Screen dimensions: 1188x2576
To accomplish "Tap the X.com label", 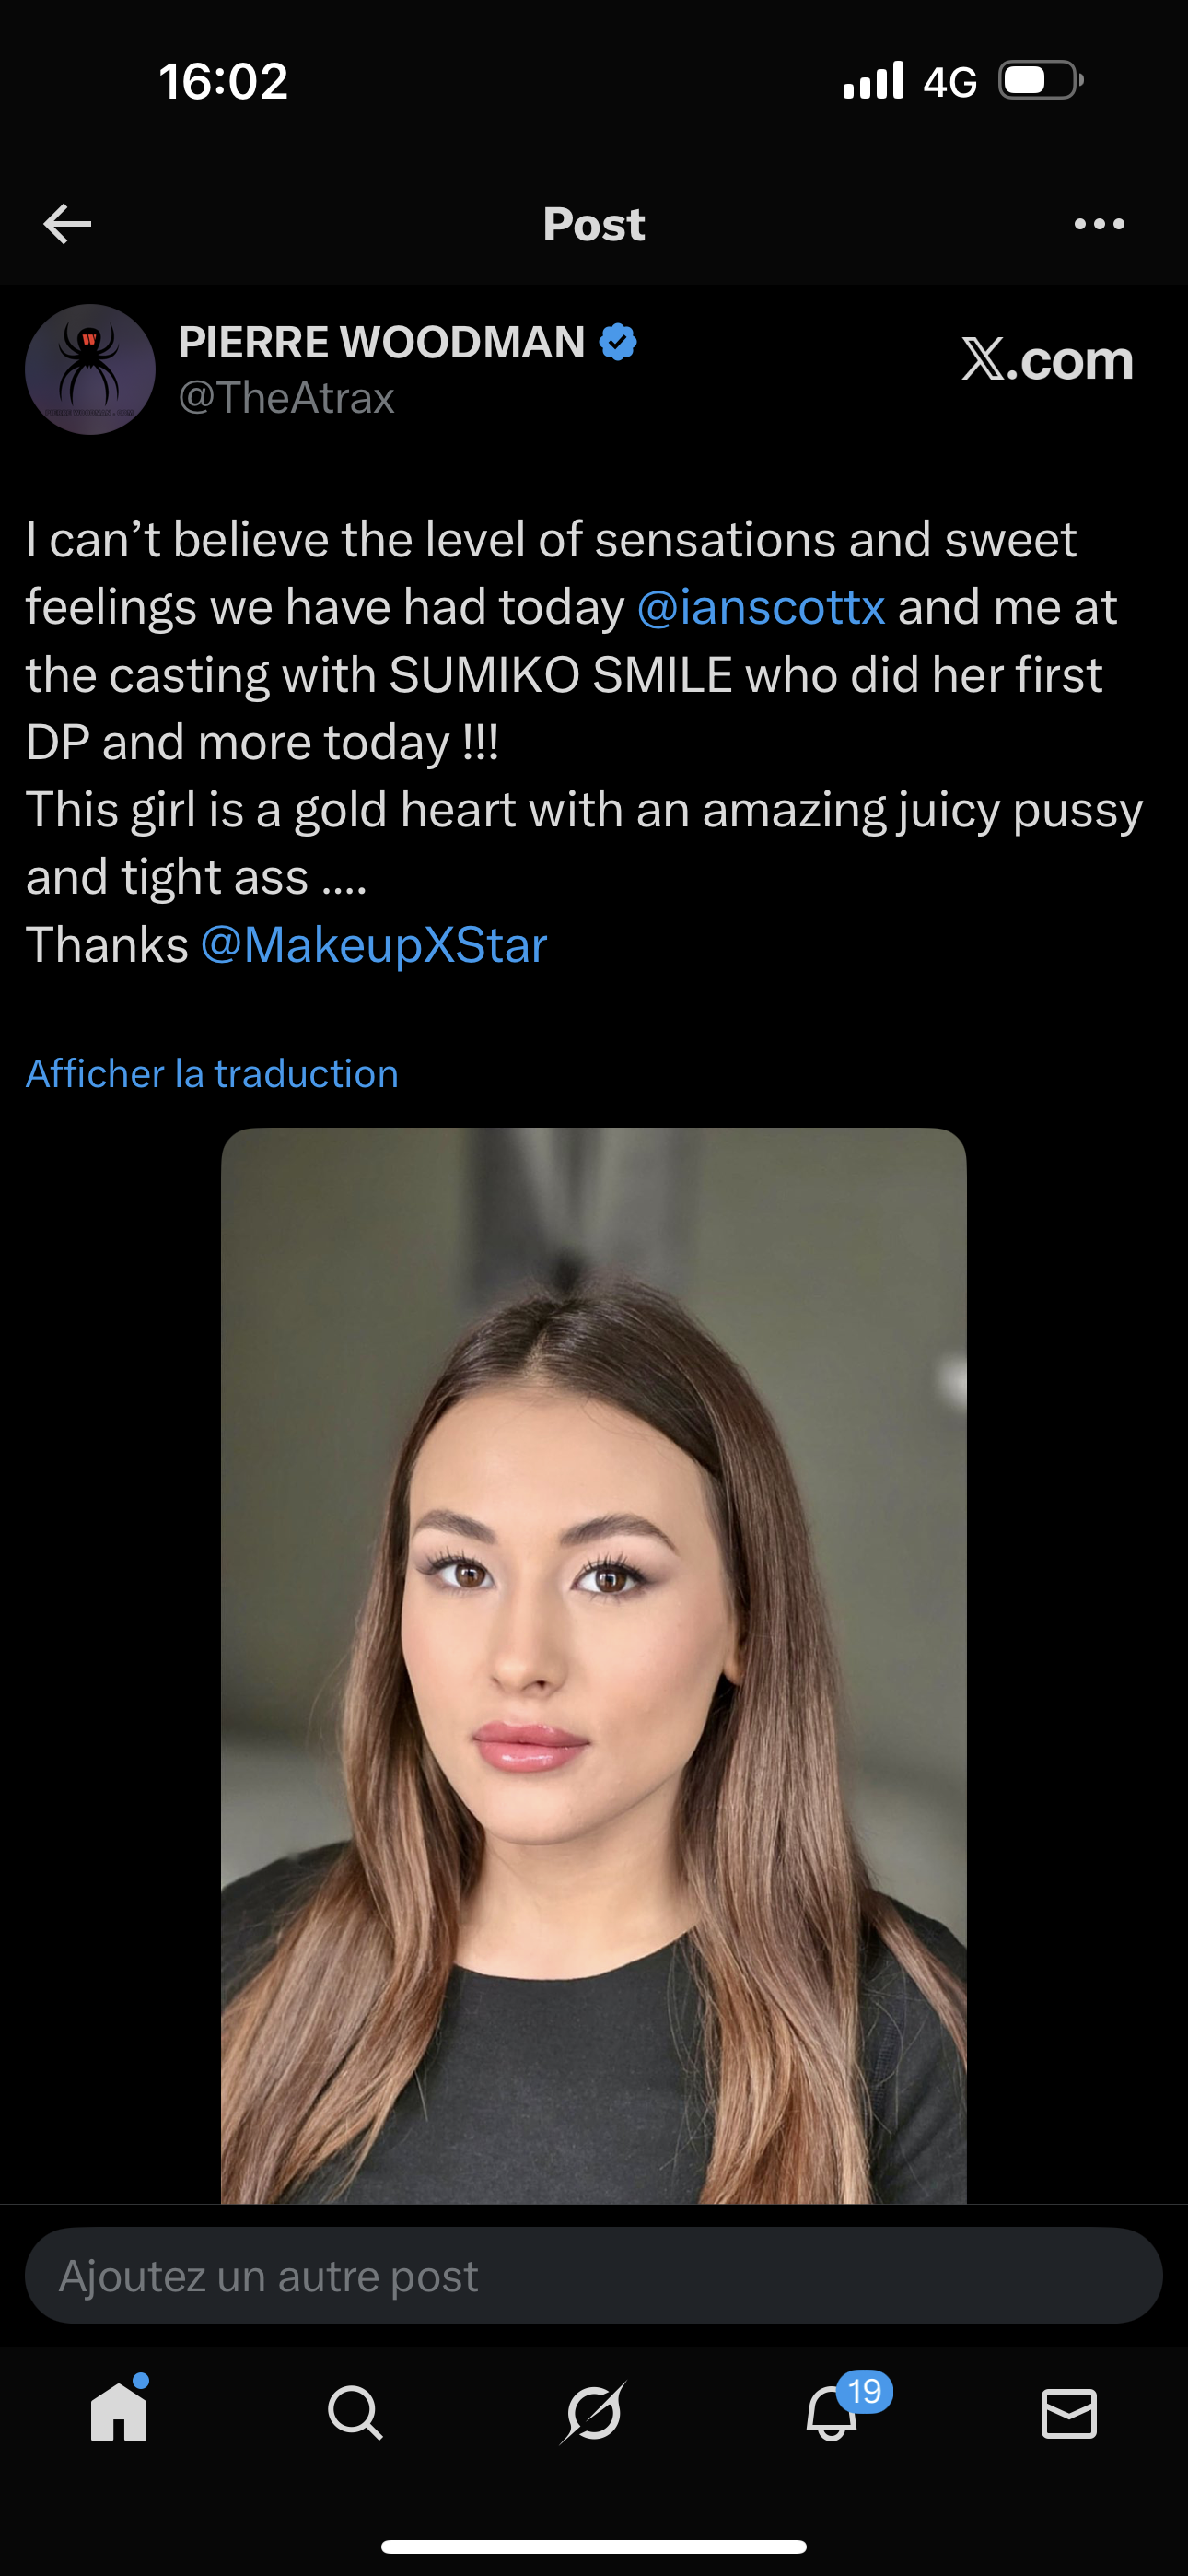I will pos(1047,360).
